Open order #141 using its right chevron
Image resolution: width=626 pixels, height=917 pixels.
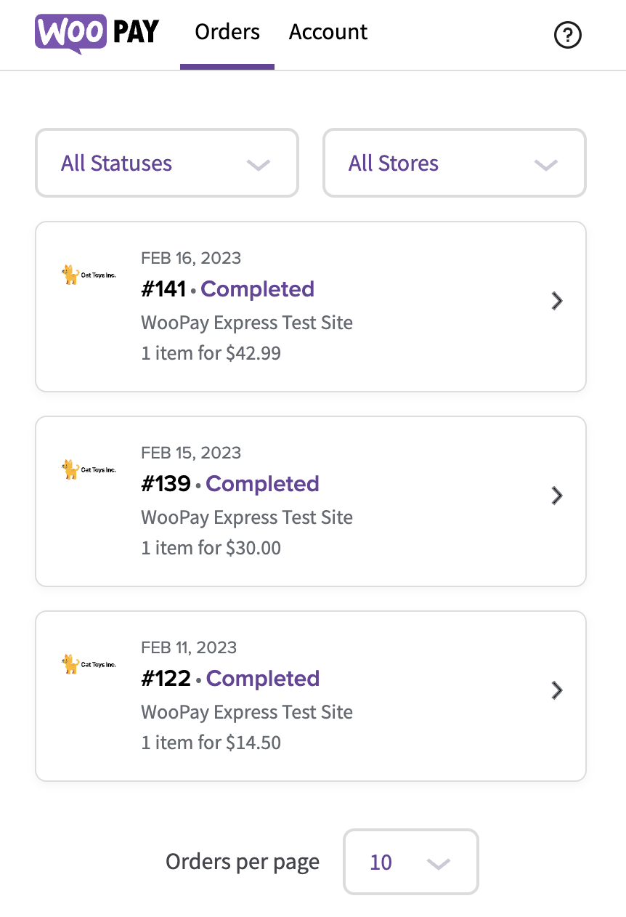[557, 301]
